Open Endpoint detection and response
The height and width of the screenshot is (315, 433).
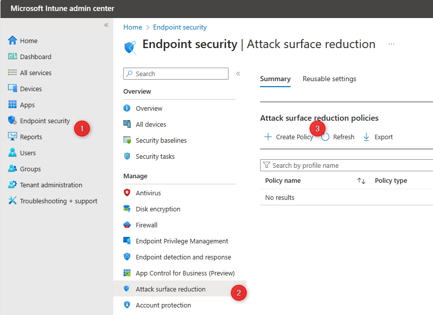[x=183, y=257]
